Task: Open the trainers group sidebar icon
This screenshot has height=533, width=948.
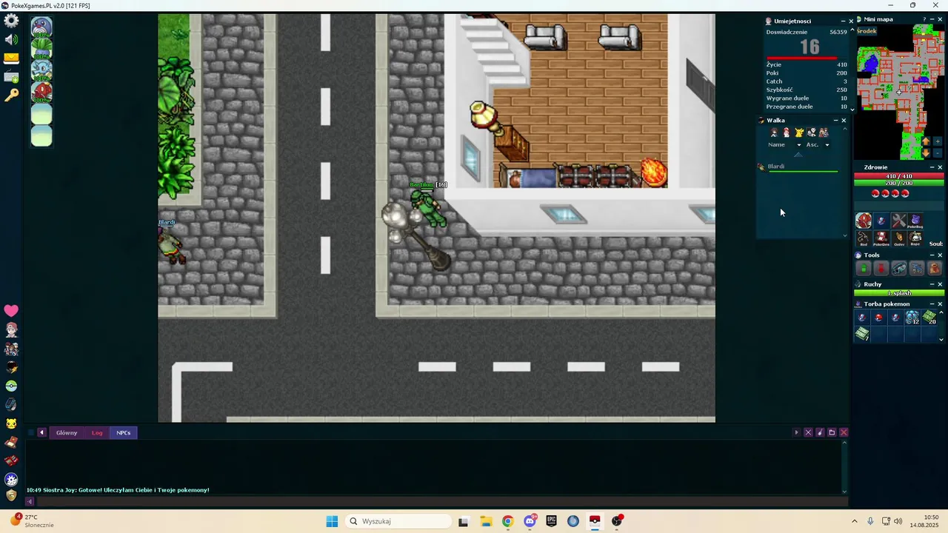Action: coord(11,349)
